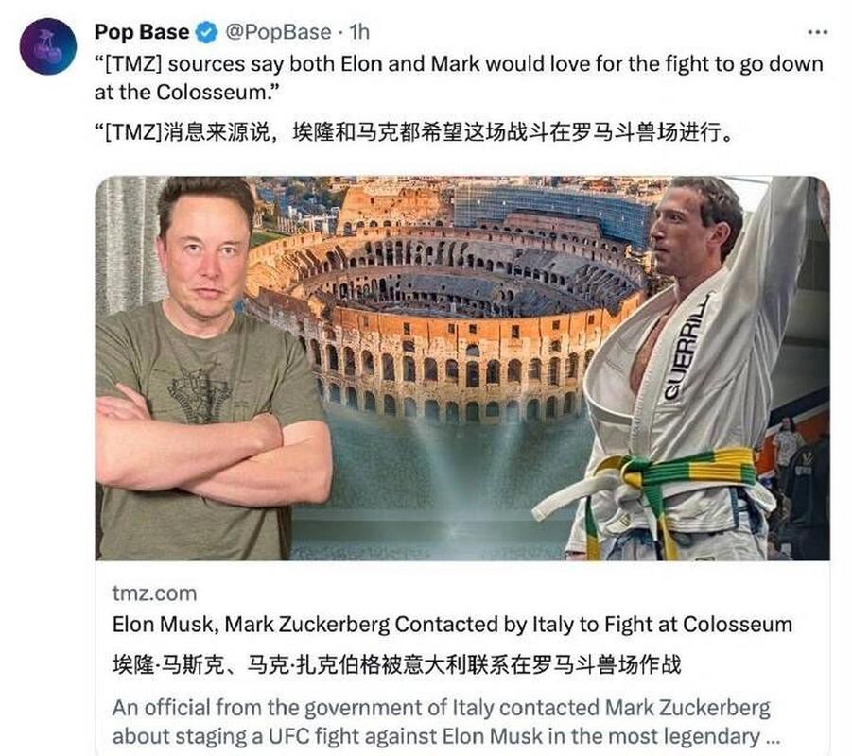The image size is (852, 756).
Task: Open the three-dot more options menu
Action: 817,32
